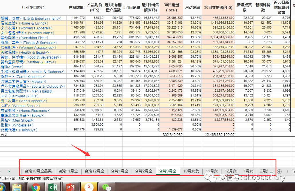Select total sales cell 302,342,089
This screenshot has height=191, width=295.
(x=171, y=134)
